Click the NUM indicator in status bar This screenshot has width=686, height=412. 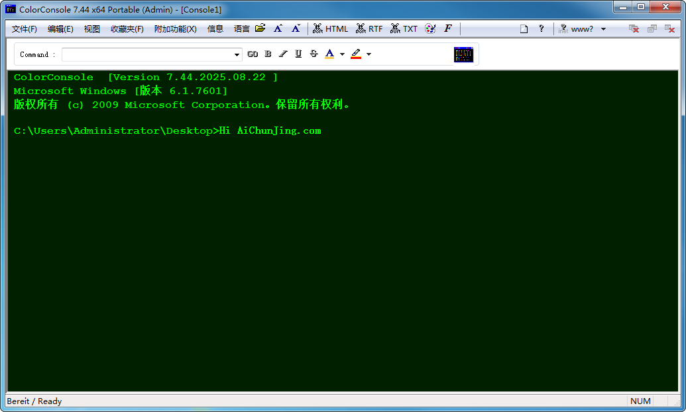point(640,401)
